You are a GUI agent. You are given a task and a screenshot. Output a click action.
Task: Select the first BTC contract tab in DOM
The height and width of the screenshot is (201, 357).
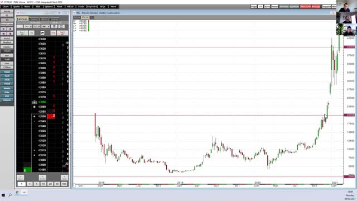pyautogui.click(x=22, y=20)
